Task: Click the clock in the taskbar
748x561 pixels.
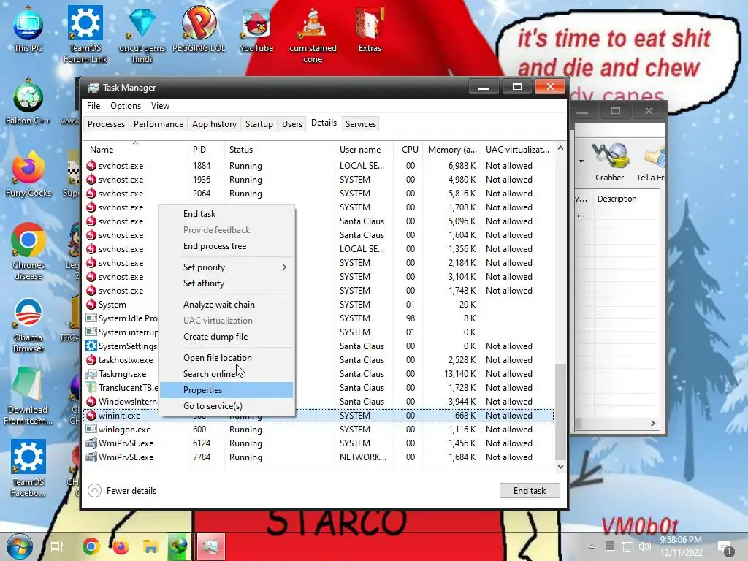Action: coord(681,546)
